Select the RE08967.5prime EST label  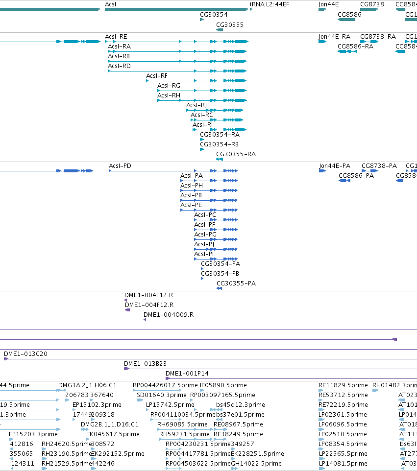pos(238,424)
